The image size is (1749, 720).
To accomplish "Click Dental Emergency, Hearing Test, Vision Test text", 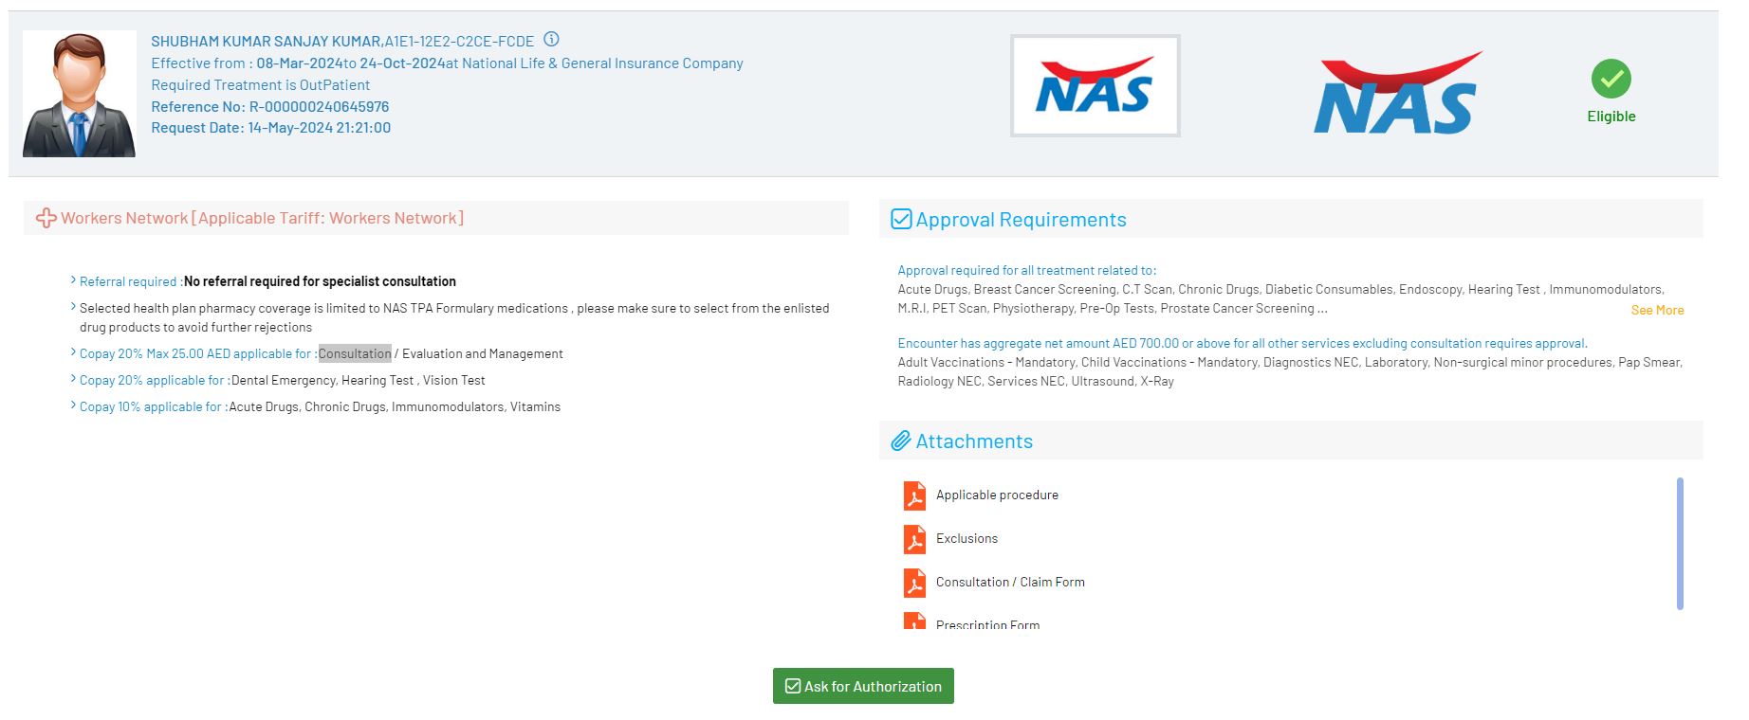I will click(x=359, y=380).
